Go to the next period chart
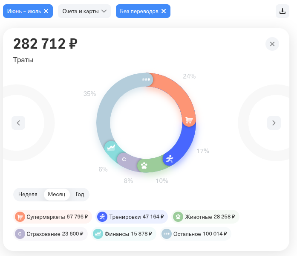297x256 pixels. click(274, 123)
